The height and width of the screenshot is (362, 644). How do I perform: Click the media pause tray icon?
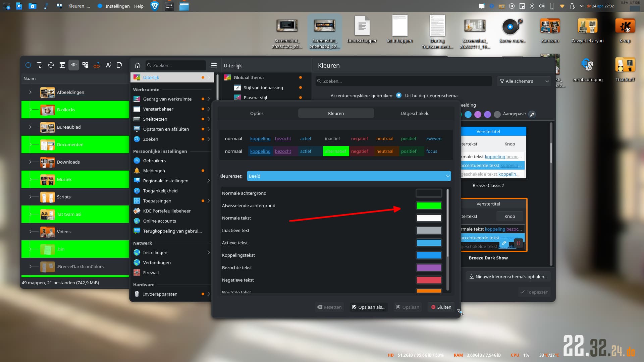[x=512, y=6]
